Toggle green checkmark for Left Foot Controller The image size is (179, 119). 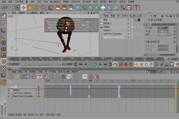pos(132,34)
